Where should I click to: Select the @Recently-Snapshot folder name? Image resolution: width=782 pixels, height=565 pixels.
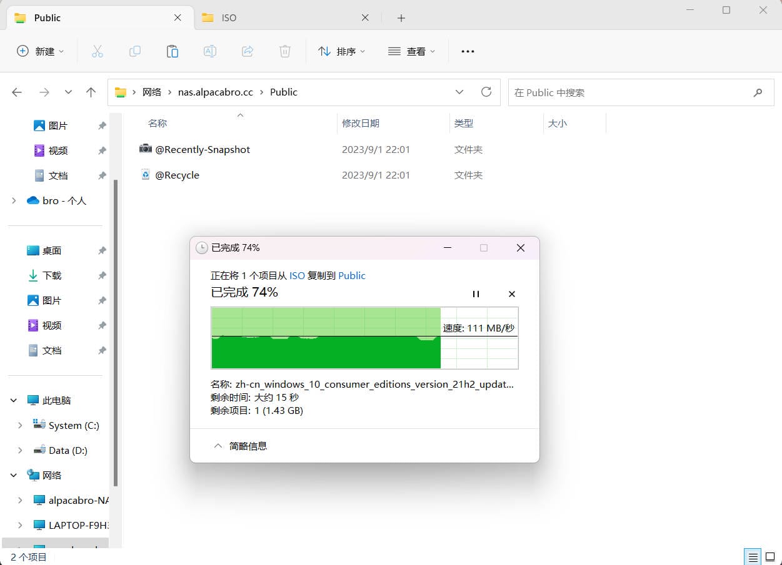203,149
